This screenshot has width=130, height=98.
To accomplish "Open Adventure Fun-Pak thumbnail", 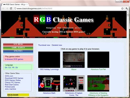I will tap(98, 60).
